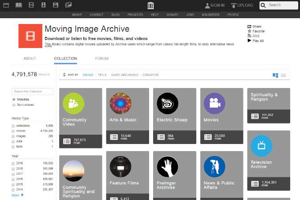Open the Software floppy disk icon

56,5
